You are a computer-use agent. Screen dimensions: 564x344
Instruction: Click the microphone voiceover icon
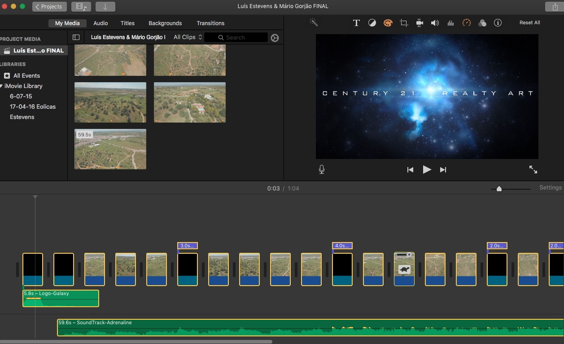322,169
